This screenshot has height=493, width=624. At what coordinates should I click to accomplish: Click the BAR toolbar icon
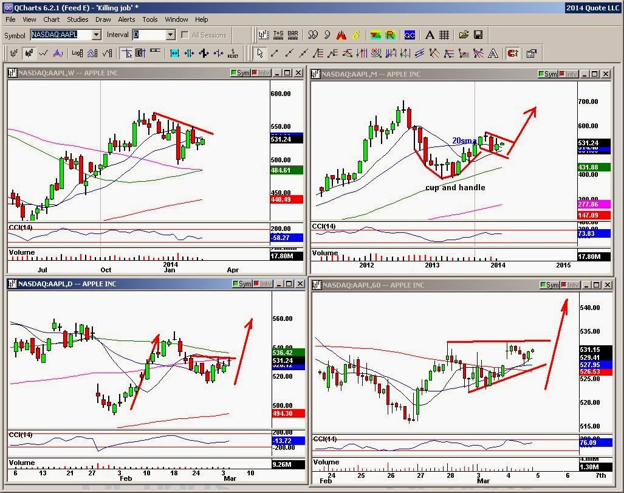[293, 35]
